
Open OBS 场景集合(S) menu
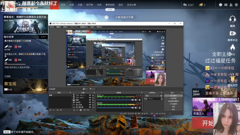[x=84, y=27]
